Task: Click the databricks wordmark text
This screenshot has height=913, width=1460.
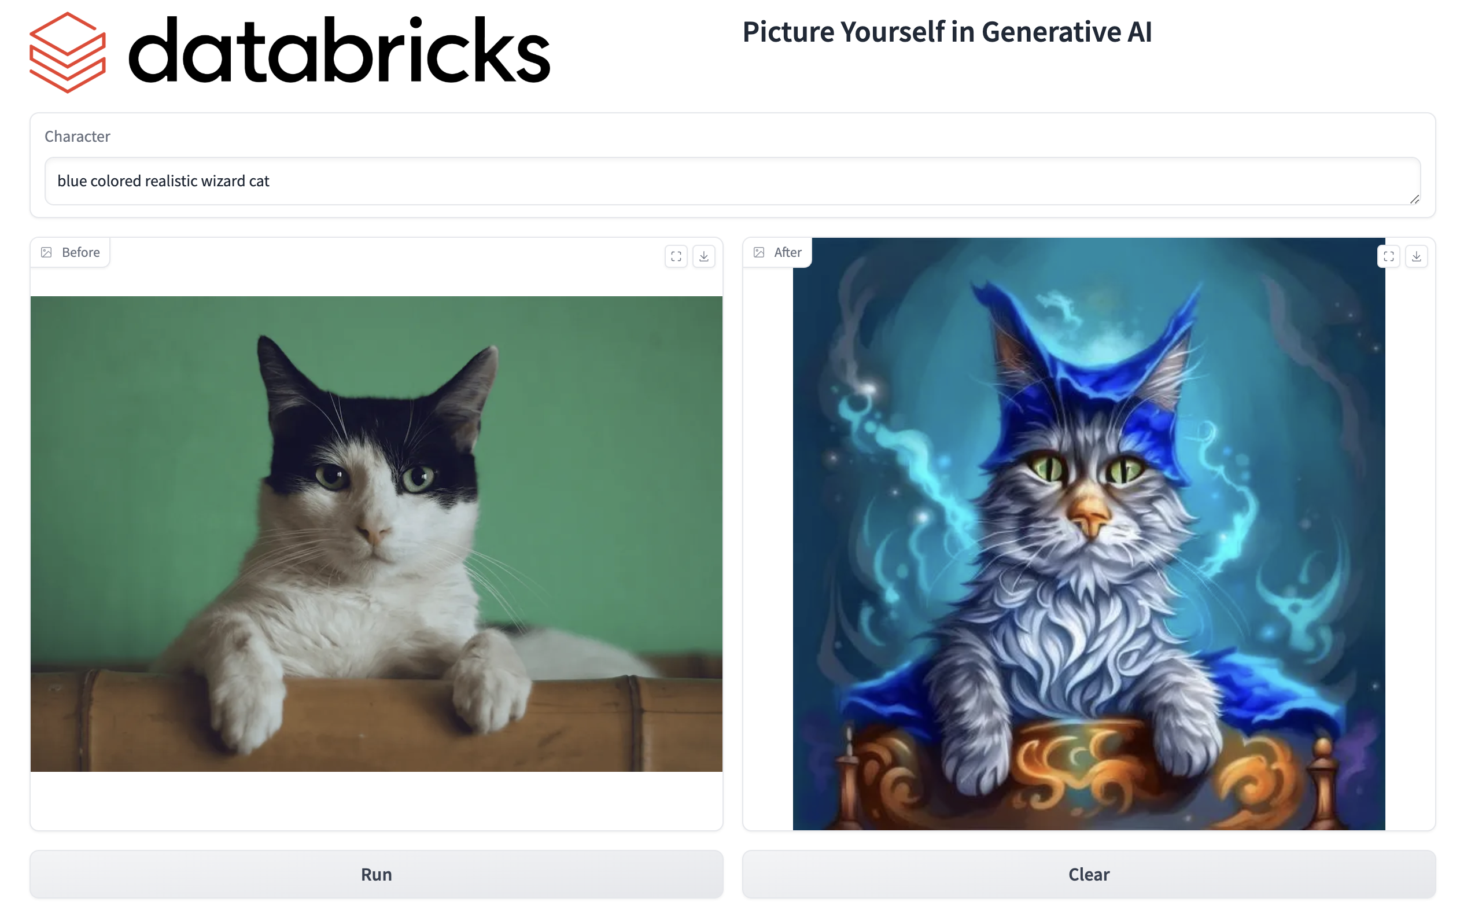Action: (x=339, y=50)
